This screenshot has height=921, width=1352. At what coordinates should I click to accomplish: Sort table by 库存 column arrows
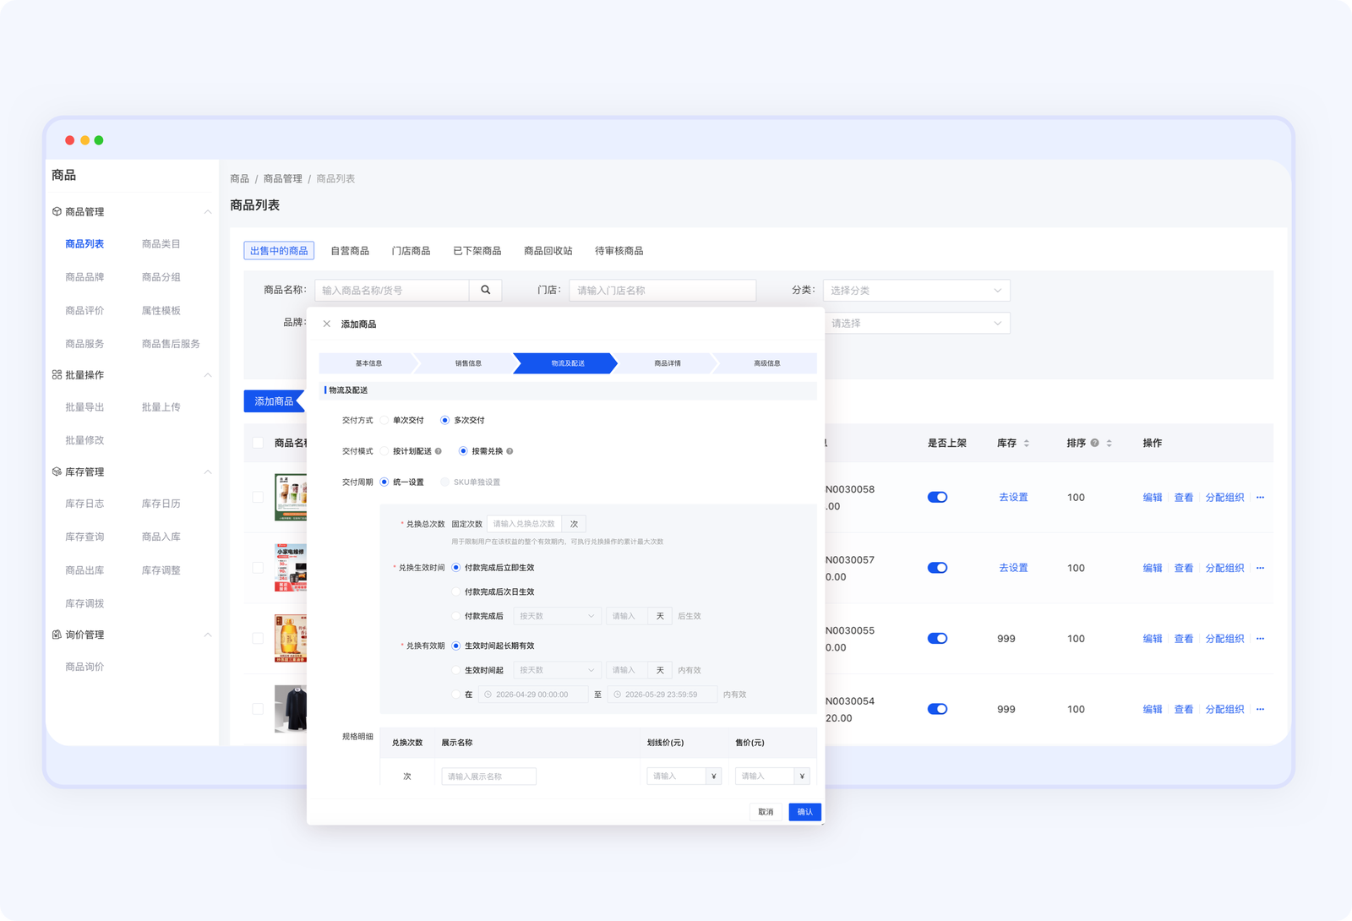pos(1027,443)
